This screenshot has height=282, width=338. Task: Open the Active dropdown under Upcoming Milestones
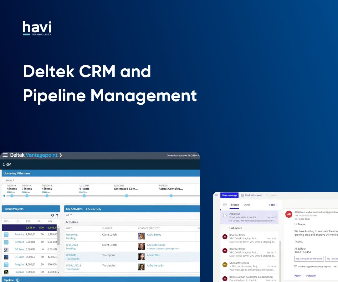10,180
